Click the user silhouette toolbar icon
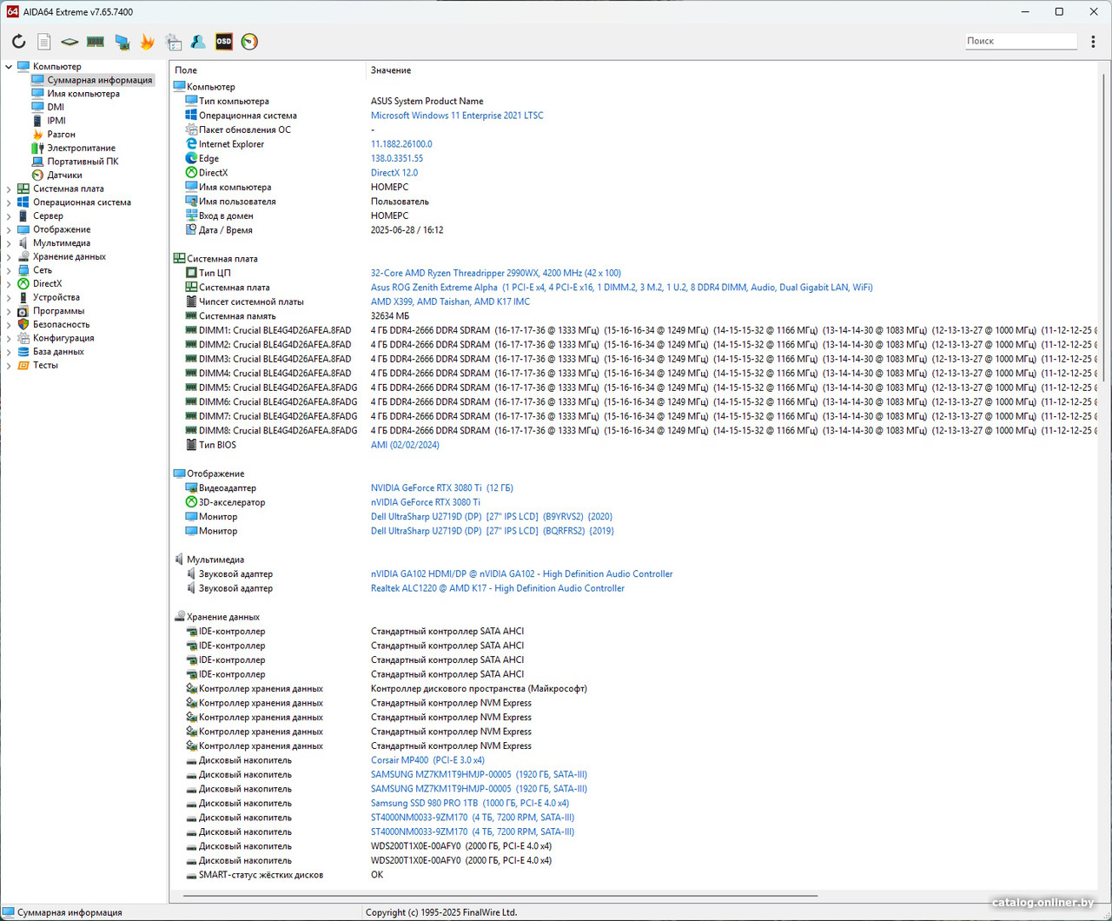The height and width of the screenshot is (921, 1112). coord(198,42)
